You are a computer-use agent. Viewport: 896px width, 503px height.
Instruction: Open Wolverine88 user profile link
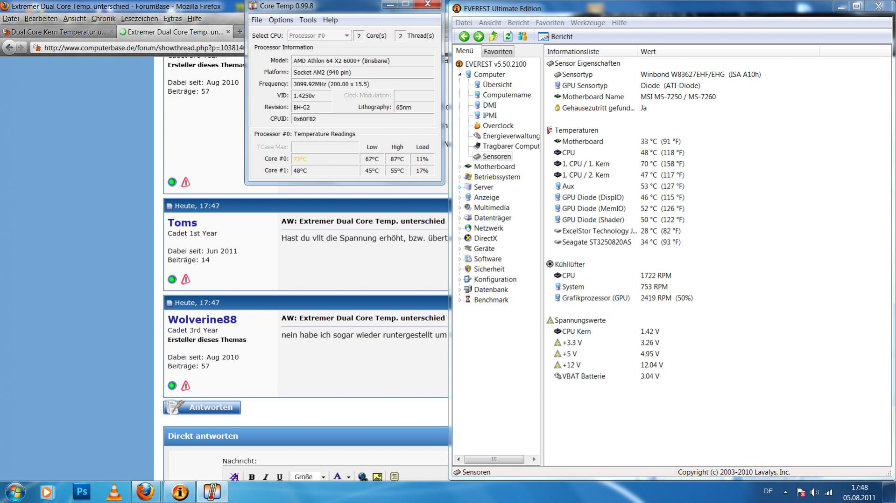tap(202, 319)
